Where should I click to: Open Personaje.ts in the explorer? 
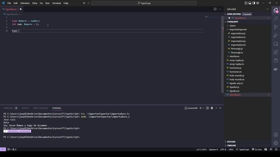(237, 52)
